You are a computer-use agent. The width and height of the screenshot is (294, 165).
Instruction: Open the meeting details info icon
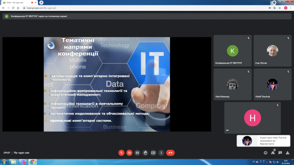[266, 153]
